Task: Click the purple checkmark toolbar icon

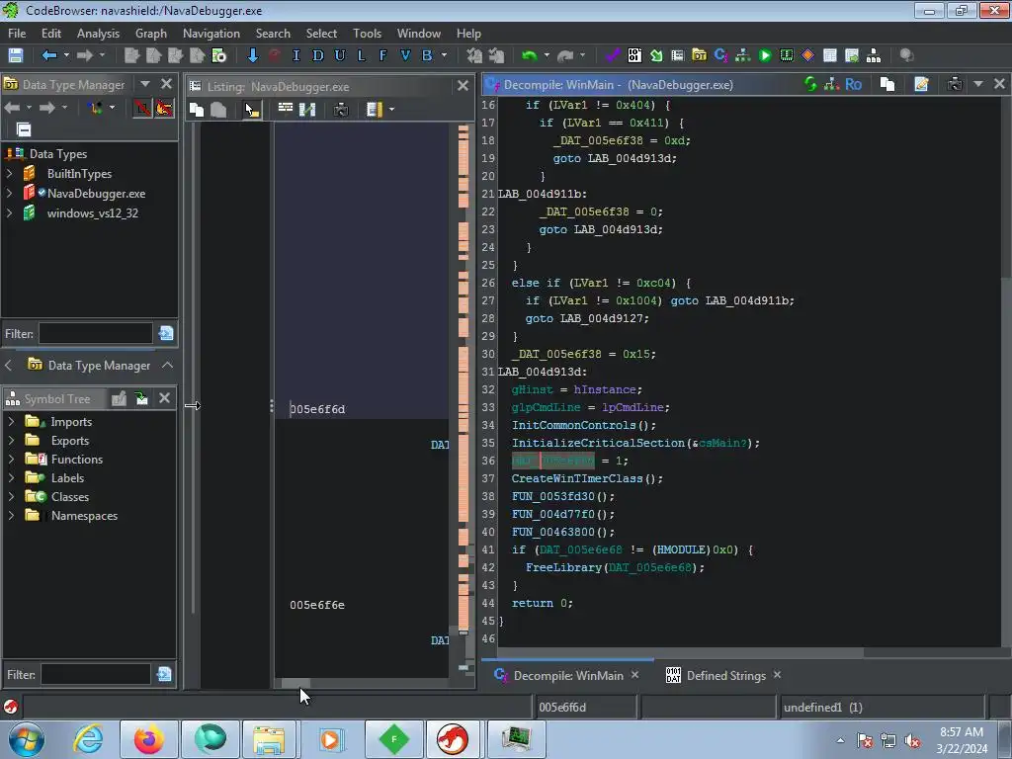Action: click(x=613, y=55)
